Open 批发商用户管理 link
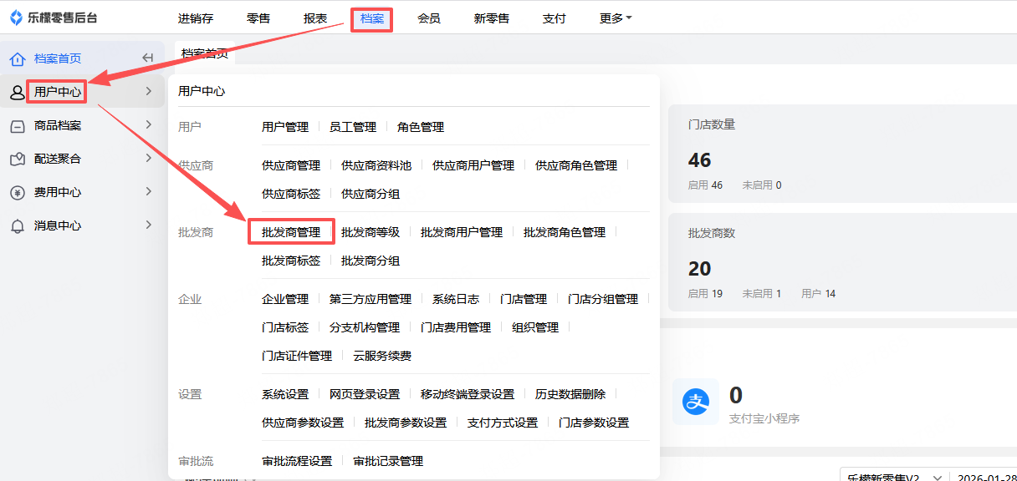 point(462,232)
